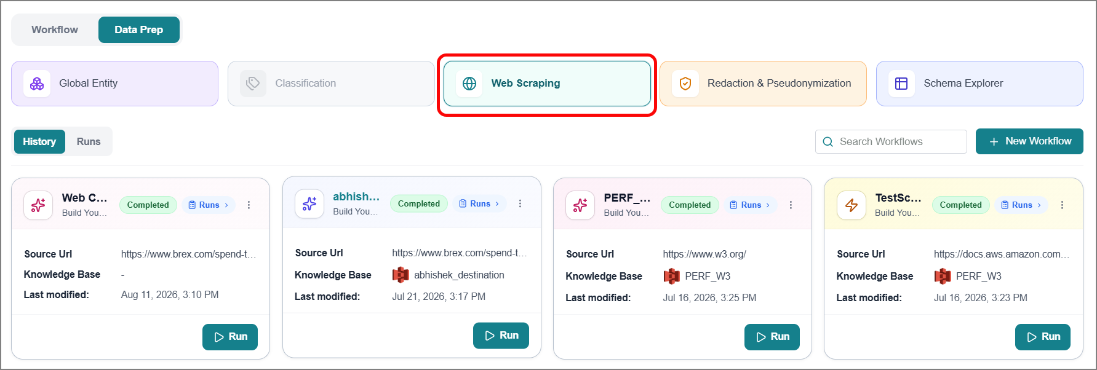This screenshot has width=1097, height=370.
Task: Click the sparkle icon on PERF_... card
Action: (580, 205)
